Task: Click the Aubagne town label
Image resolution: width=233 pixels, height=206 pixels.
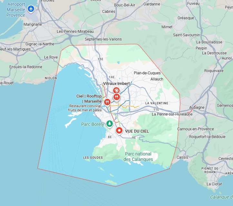Action: pyautogui.click(x=197, y=108)
